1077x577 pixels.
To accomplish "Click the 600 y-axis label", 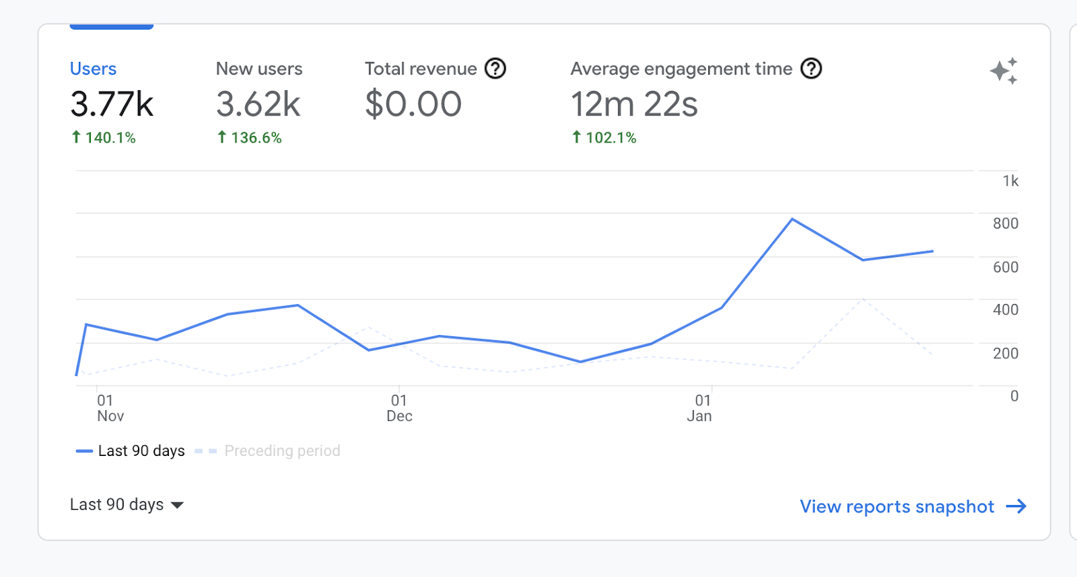I will click(1006, 267).
